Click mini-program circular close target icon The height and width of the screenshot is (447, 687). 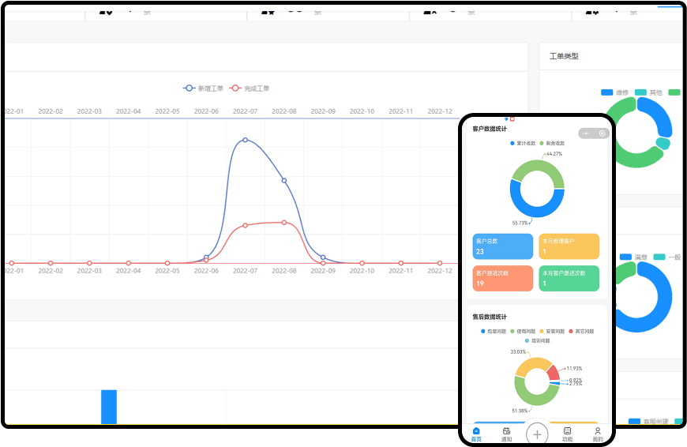(x=603, y=133)
